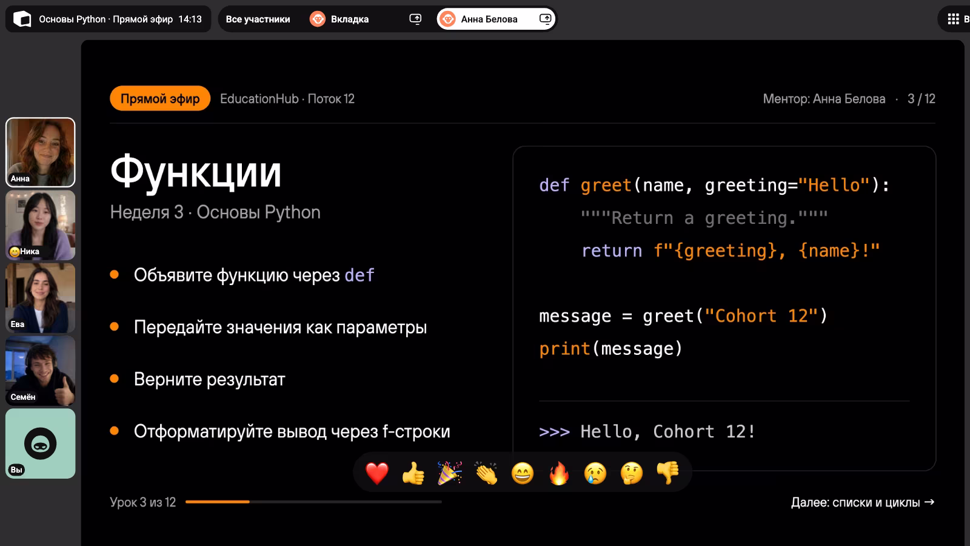Click Урок 3 из 12 label
This screenshot has height=546, width=970.
click(x=143, y=502)
